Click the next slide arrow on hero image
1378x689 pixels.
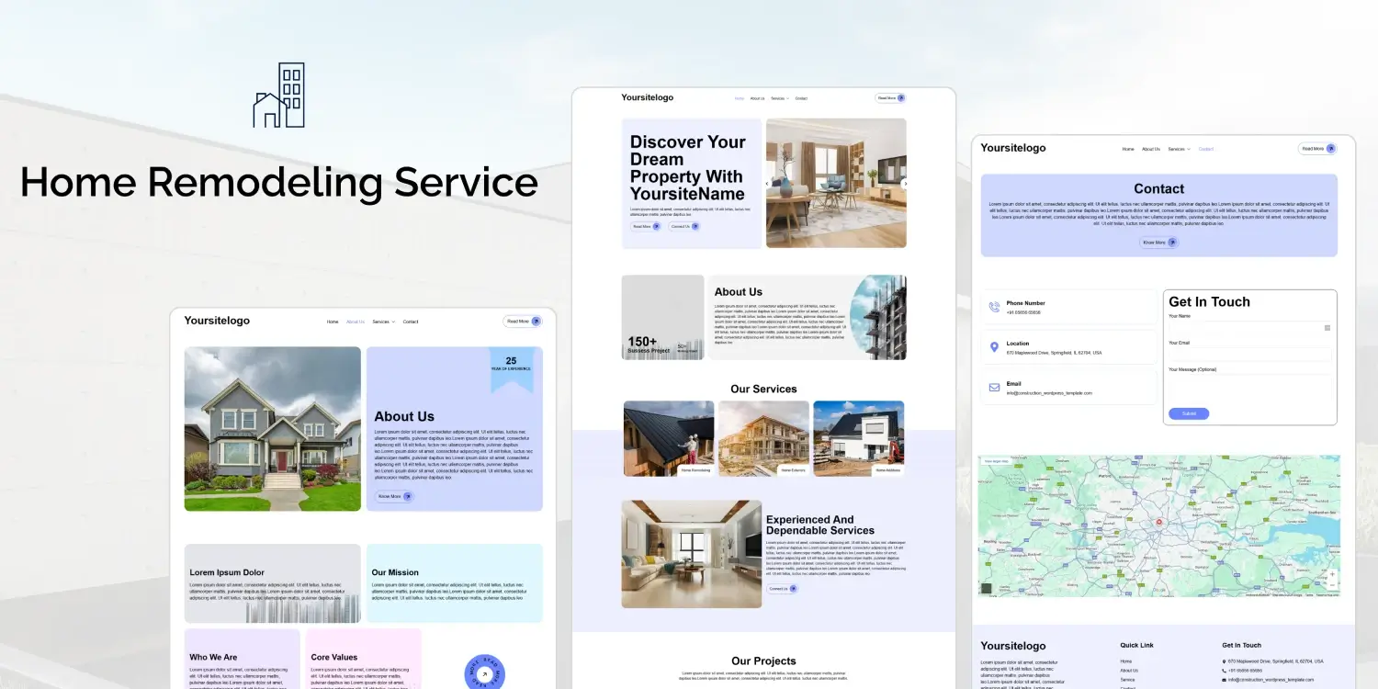coord(904,183)
